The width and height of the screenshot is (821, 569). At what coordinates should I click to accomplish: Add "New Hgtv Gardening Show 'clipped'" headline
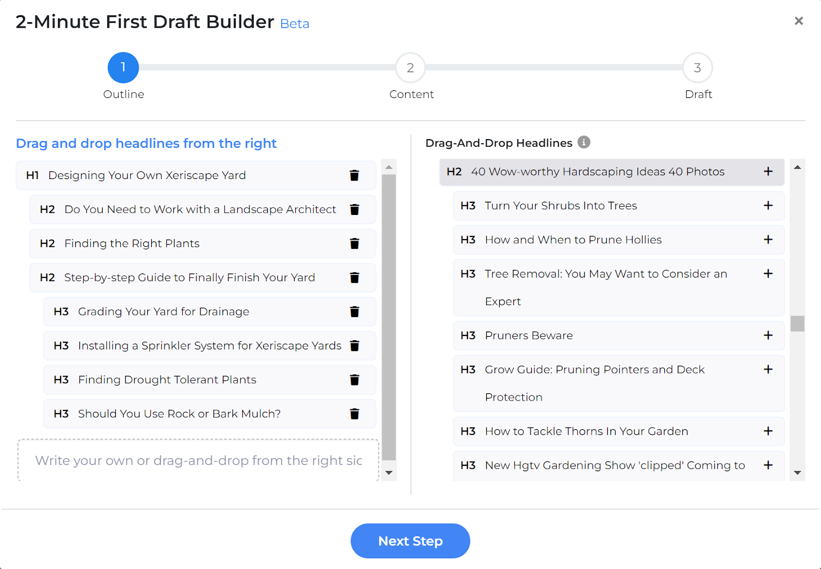(768, 465)
